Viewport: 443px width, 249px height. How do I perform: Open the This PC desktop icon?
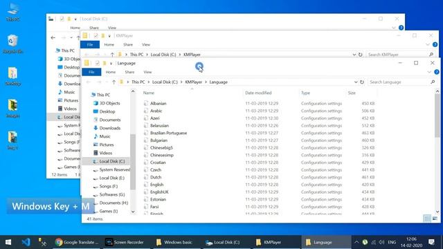pos(12,12)
